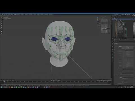Switch to the highlighted Layout workspace tab
Screen dimensions: 135x101
pyautogui.click(x=15, y=15)
